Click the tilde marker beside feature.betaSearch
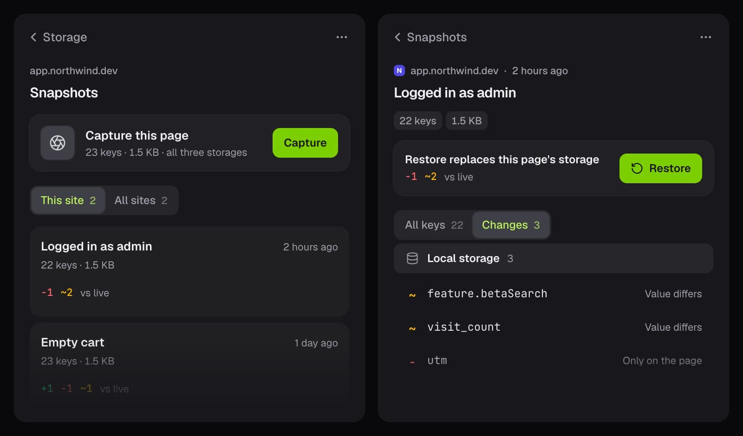Image resolution: width=743 pixels, height=436 pixels. [x=412, y=295]
